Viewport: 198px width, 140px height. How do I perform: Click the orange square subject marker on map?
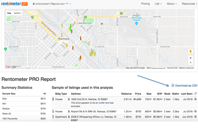(102, 24)
